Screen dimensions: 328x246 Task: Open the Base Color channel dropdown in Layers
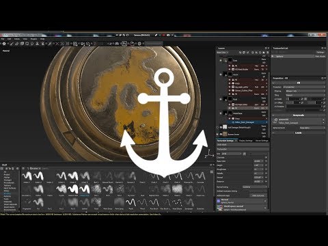[x=223, y=53]
